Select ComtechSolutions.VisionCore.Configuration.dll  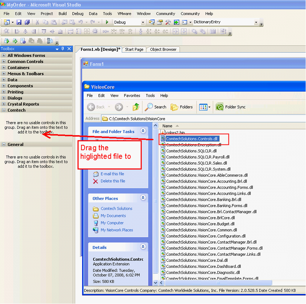tap(206, 236)
